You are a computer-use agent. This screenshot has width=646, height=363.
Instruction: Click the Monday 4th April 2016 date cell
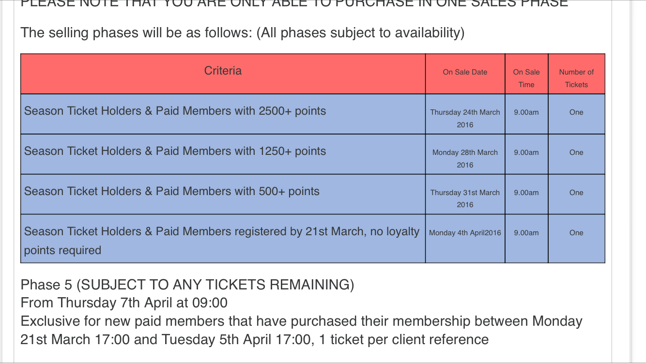point(465,233)
